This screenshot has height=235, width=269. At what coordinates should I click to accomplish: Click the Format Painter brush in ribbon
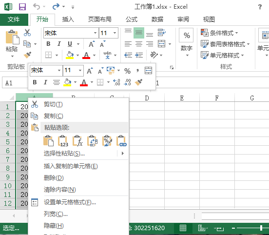coord(27,55)
